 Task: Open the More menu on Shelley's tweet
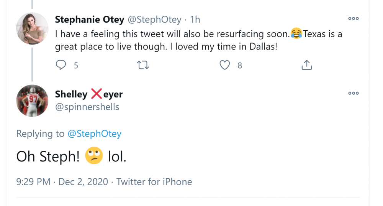coord(353,93)
